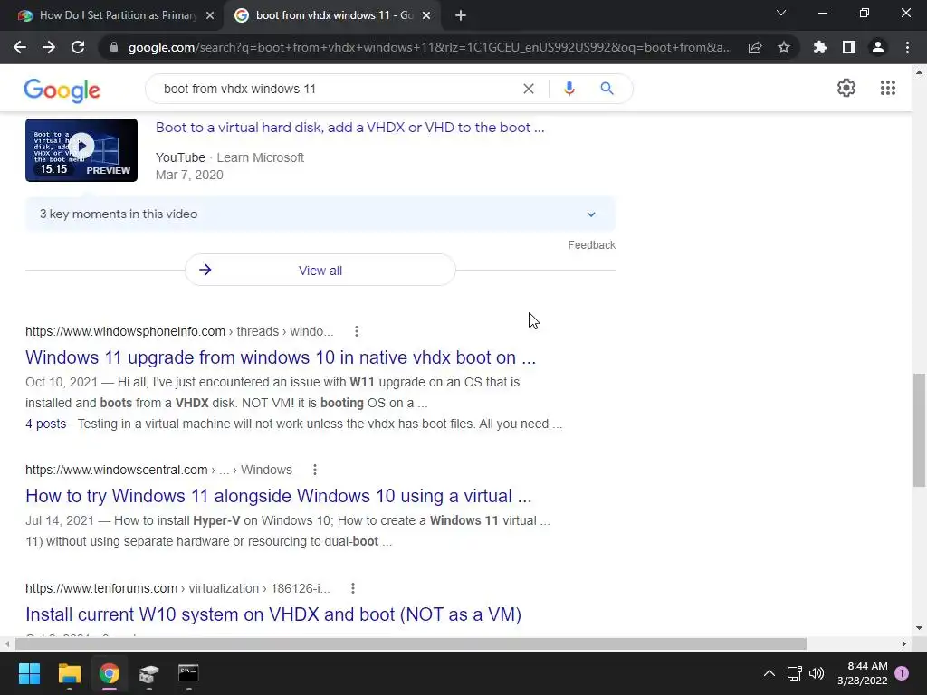Click the vertical scrollbar thumb
The height and width of the screenshot is (695, 927).
(x=919, y=430)
